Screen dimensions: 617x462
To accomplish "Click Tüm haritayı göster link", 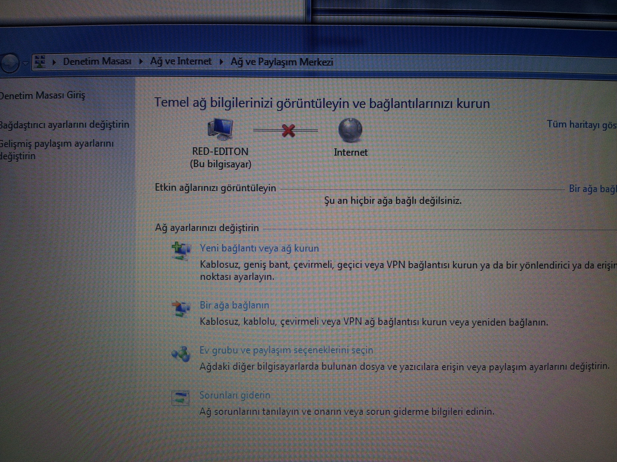I will click(582, 125).
